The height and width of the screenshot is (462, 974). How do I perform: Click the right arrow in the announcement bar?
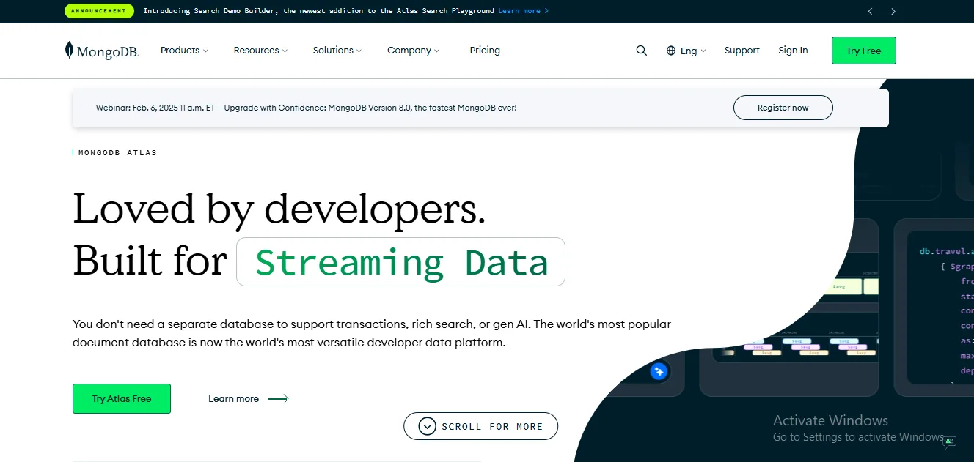pos(893,11)
